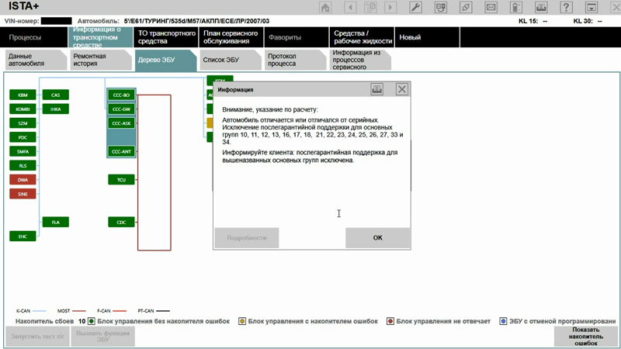Select the DWA control unit node
This screenshot has width=621, height=349.
coord(22,179)
